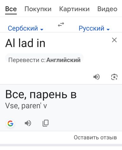Screen dimensions: 122x150
Task: Clear the text with the X icon
Action: coord(114,40)
